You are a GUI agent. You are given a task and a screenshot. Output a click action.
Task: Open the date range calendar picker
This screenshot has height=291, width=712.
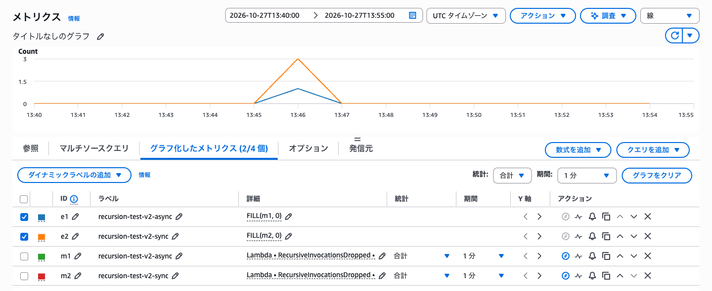pos(413,15)
